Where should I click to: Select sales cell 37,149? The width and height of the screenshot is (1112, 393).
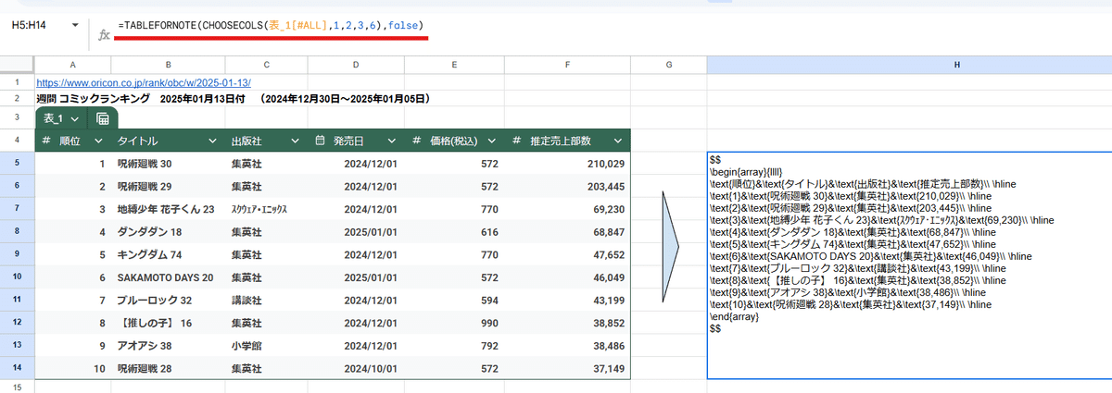565,367
